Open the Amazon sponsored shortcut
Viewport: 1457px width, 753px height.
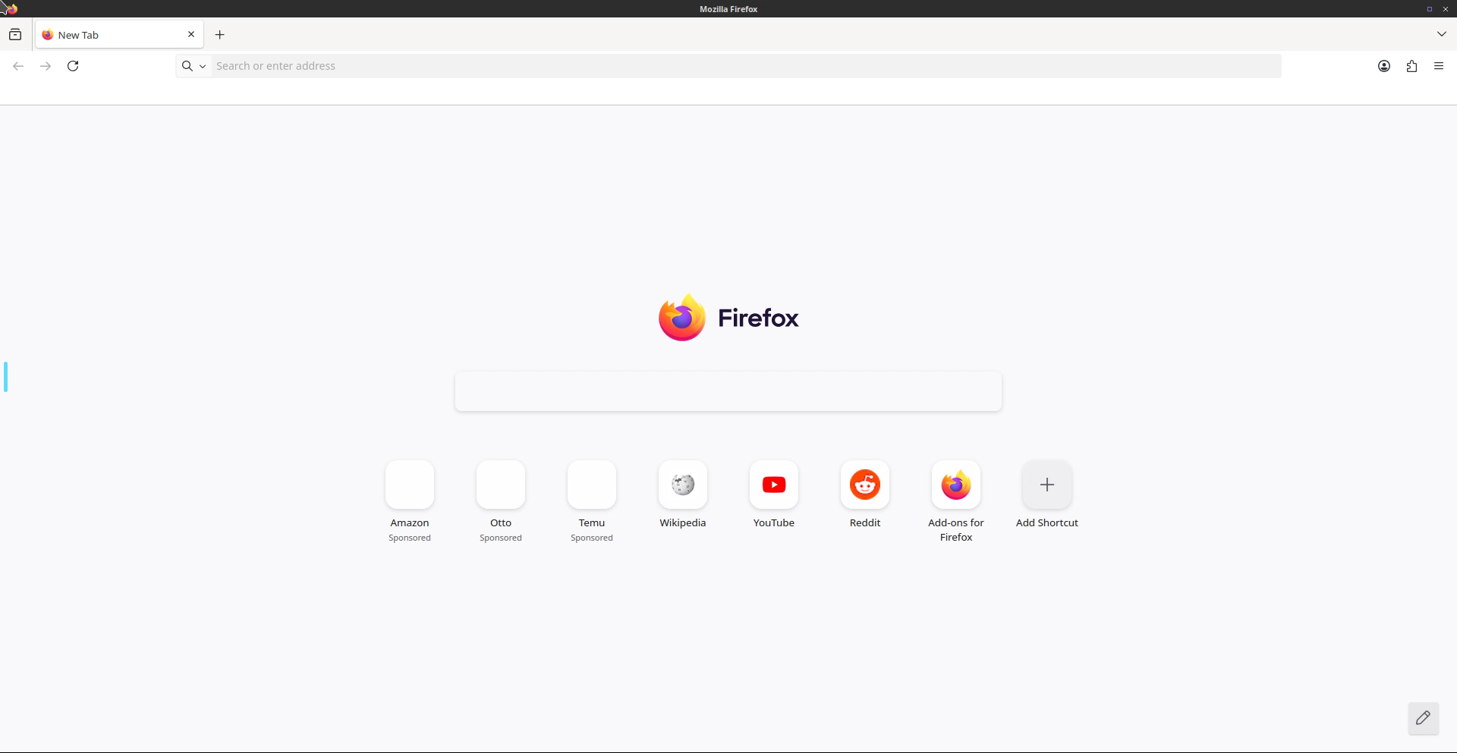click(409, 485)
